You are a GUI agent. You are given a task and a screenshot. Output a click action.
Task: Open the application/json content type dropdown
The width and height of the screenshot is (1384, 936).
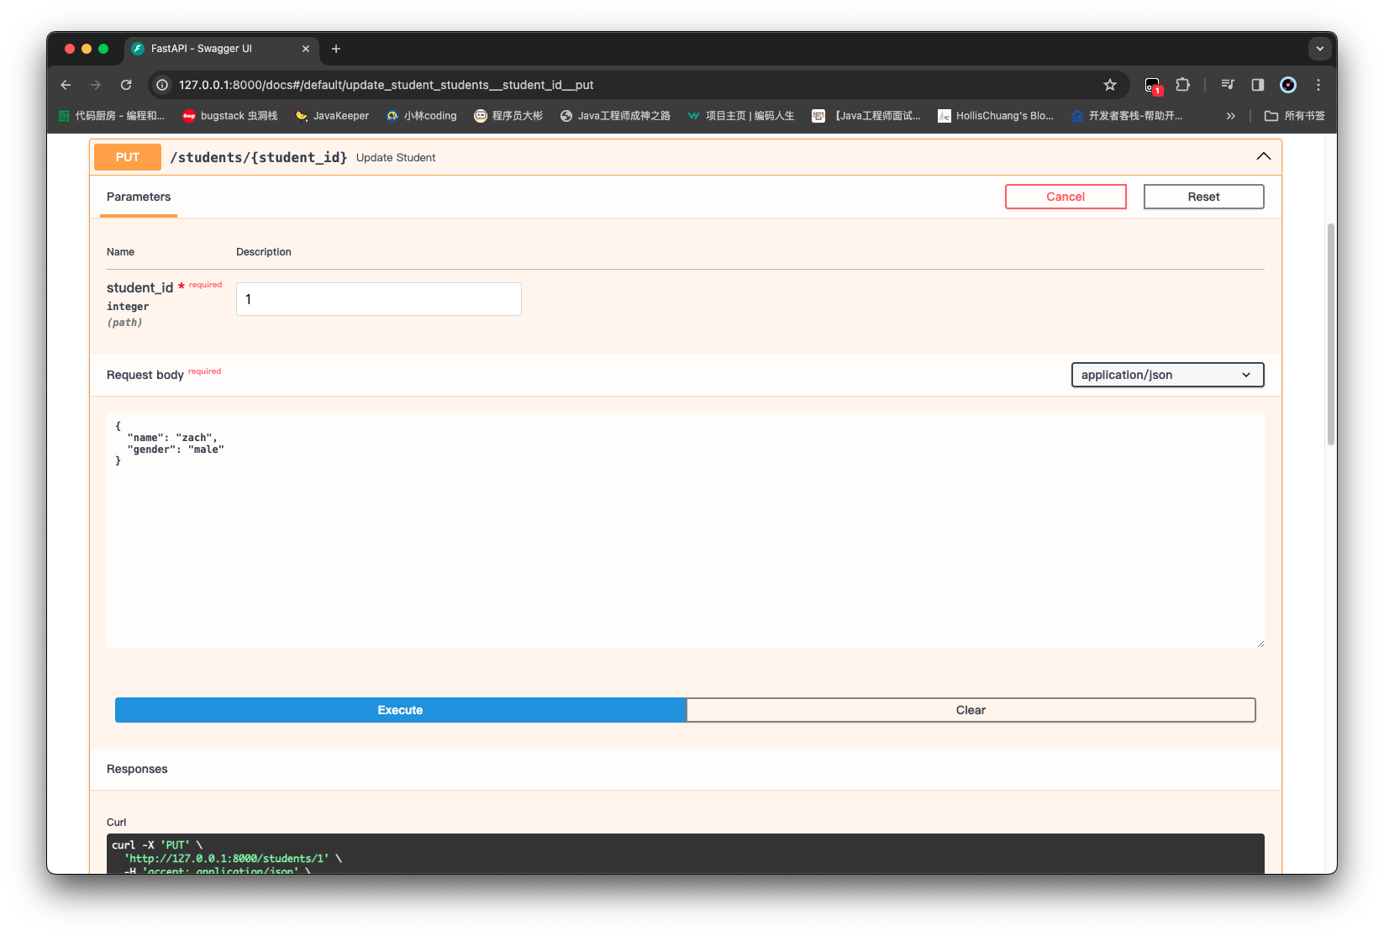pyautogui.click(x=1167, y=375)
